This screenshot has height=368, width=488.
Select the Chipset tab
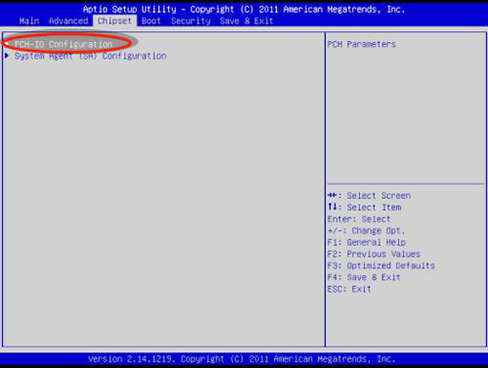pos(114,21)
